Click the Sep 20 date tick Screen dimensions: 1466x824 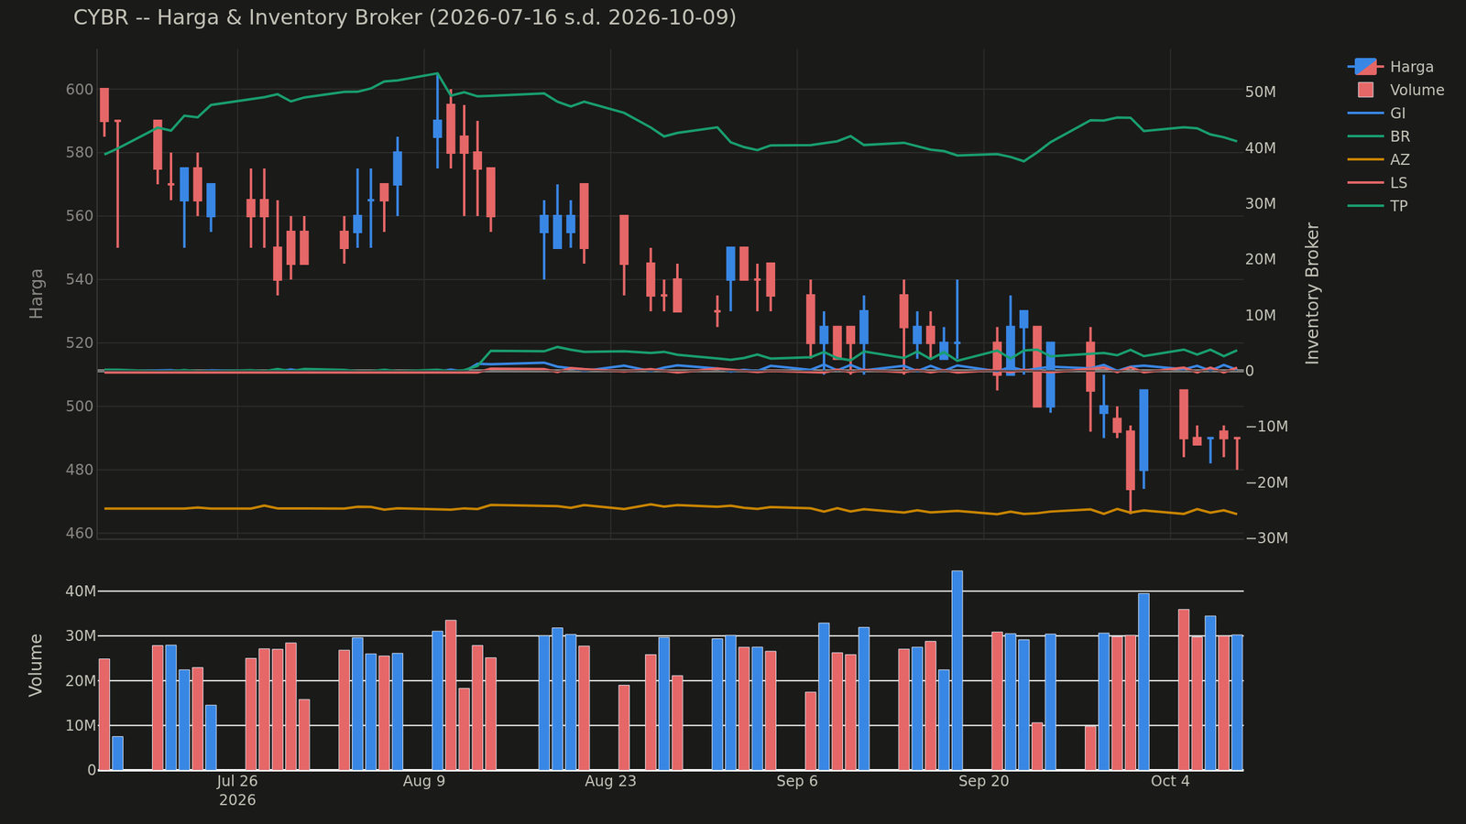[x=984, y=781]
